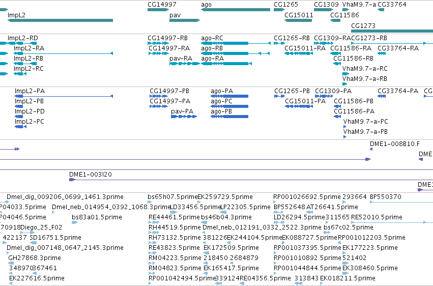Open transcript pav-RA
The height and width of the screenshot is (286, 433).
click(x=181, y=59)
